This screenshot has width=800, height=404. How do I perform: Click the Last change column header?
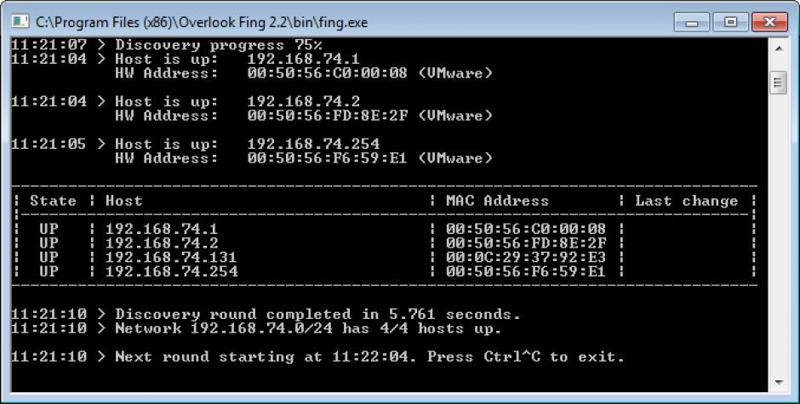tap(686, 201)
